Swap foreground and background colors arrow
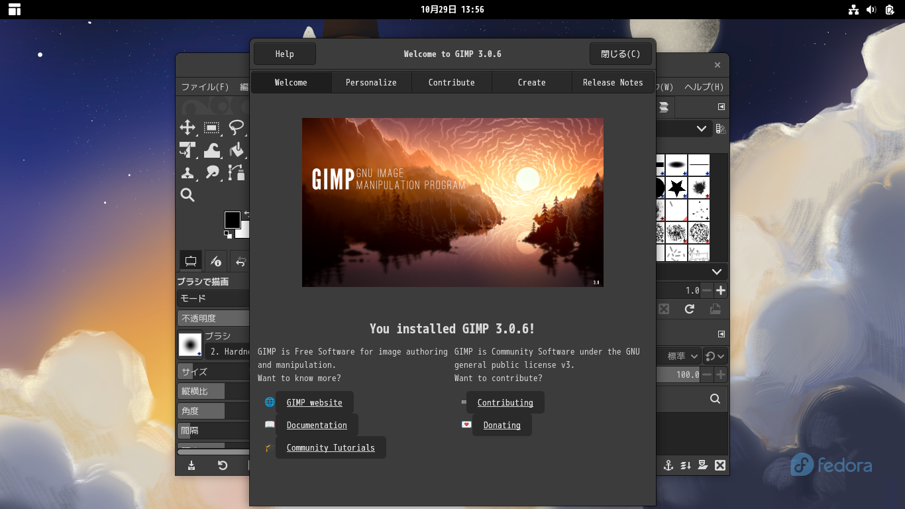The width and height of the screenshot is (905, 509). tap(246, 213)
